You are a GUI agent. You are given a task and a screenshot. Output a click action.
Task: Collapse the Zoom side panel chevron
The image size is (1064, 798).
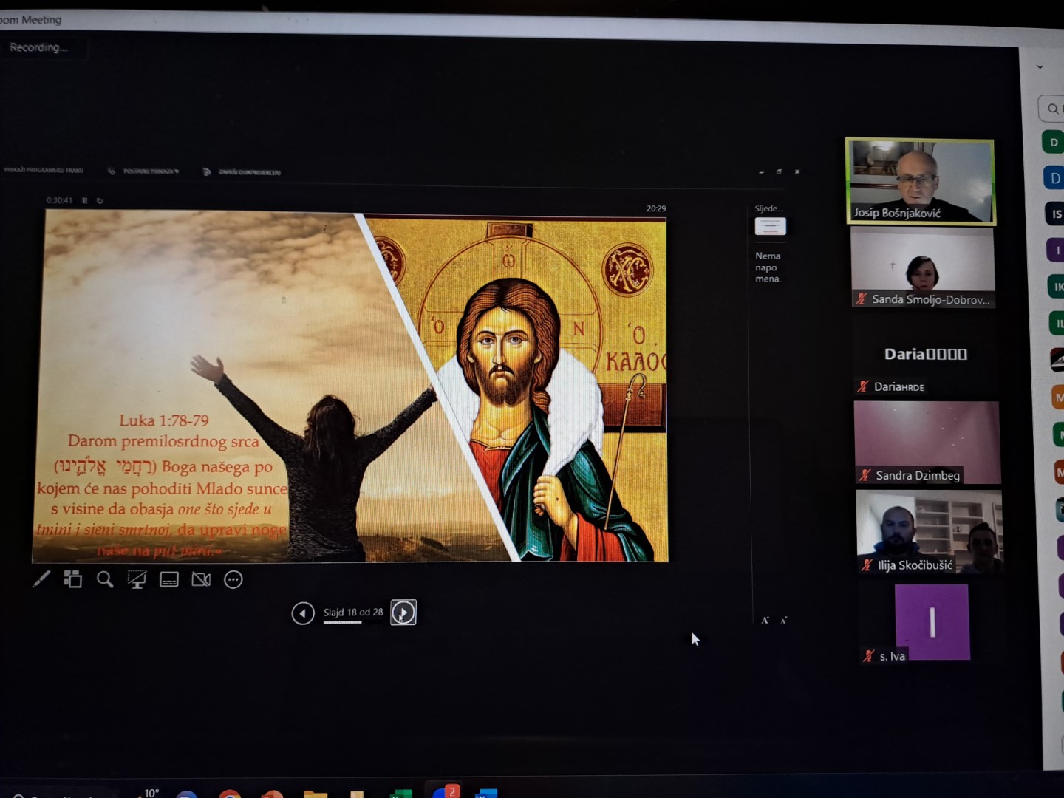click(x=1040, y=66)
